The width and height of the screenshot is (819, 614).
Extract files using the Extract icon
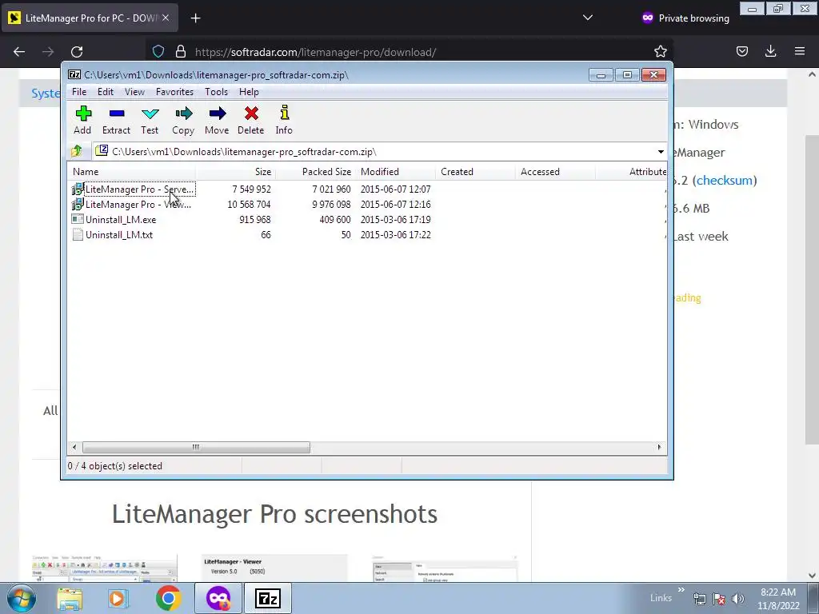click(x=117, y=120)
